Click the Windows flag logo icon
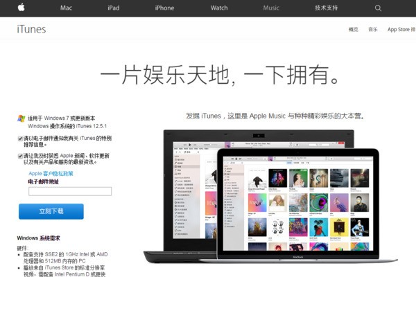416x311 pixels. pos(21,118)
